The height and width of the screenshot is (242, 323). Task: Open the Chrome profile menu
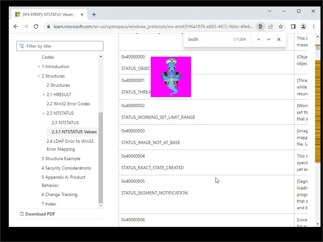click(303, 26)
